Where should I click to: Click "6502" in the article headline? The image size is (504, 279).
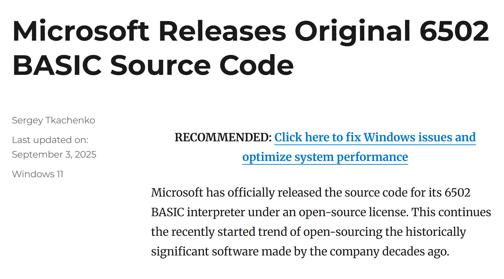[x=454, y=31]
